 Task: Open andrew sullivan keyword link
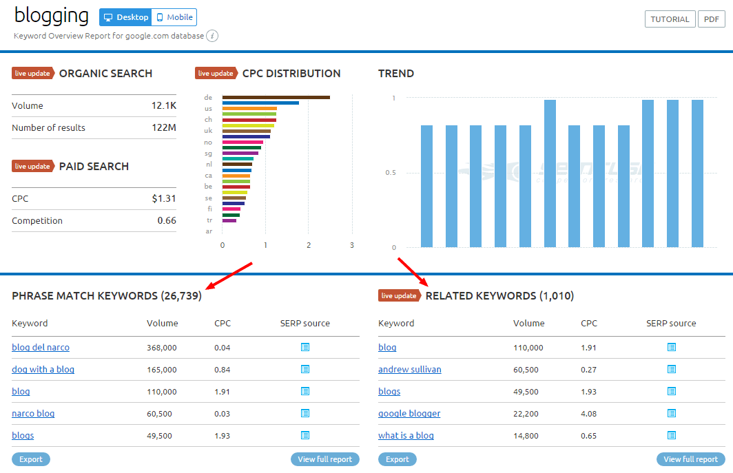click(x=409, y=369)
